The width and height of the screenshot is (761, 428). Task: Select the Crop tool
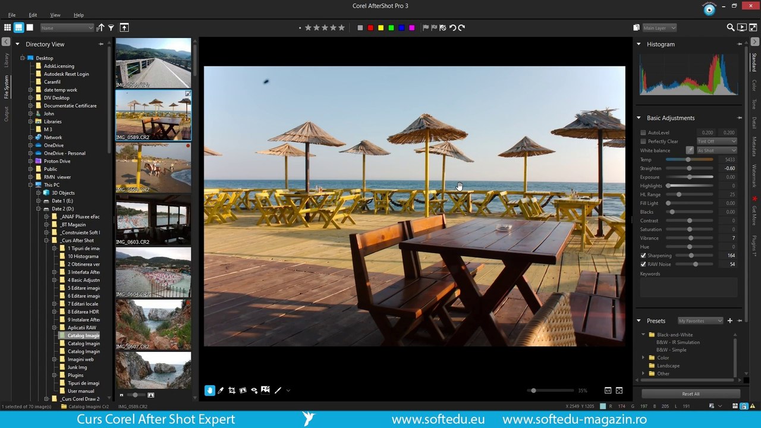coord(232,391)
